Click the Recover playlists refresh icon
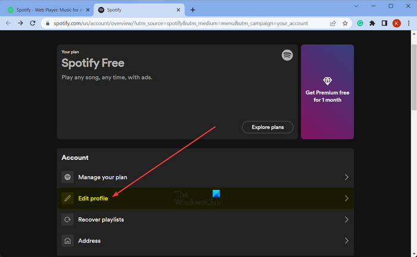The image size is (417, 257). 67,220
